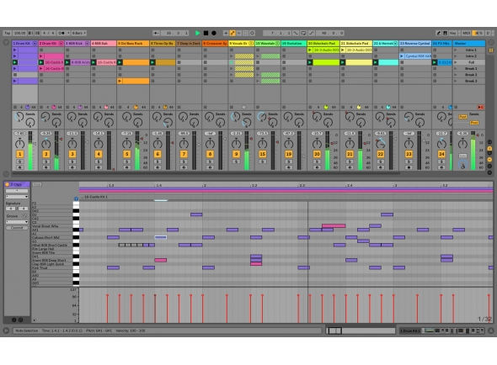Select the 23 Reverse Cymbal track header
Image resolution: width=497 pixels, height=365 pixels.
[x=415, y=43]
